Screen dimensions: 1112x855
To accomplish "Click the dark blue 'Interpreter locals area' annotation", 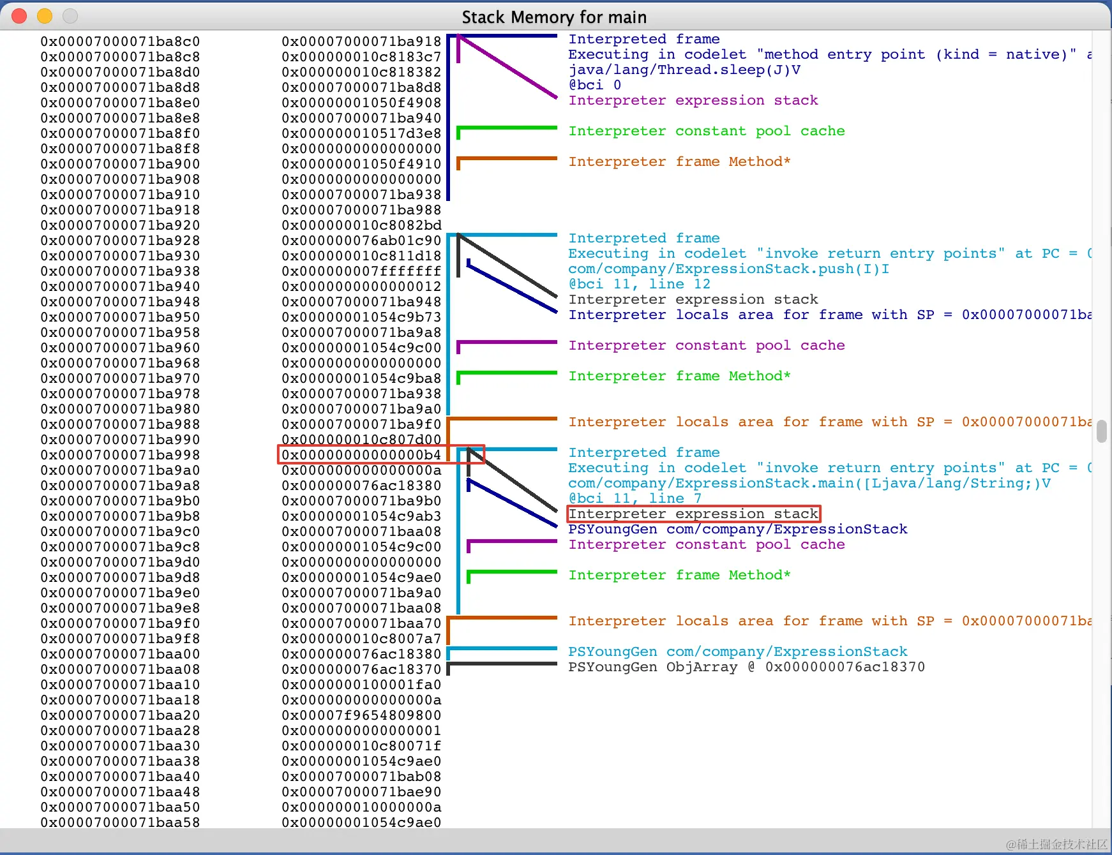I will pos(830,315).
